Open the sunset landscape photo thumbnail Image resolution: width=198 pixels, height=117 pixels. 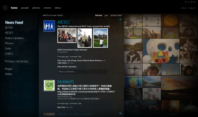coord(179,88)
